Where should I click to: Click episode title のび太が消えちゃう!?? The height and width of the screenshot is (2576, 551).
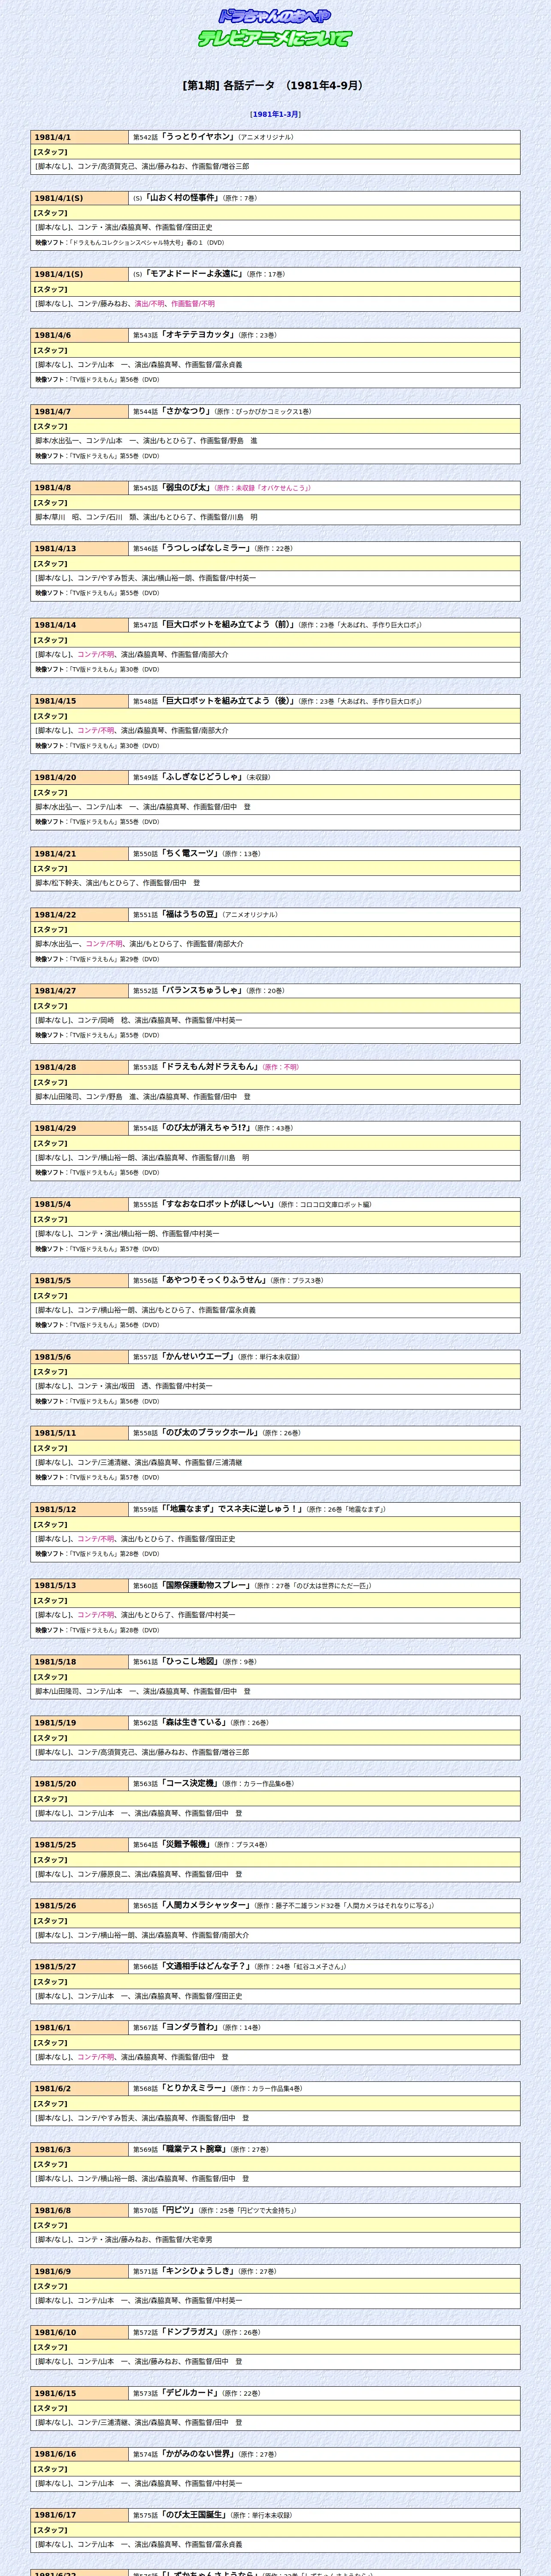click(206, 1128)
